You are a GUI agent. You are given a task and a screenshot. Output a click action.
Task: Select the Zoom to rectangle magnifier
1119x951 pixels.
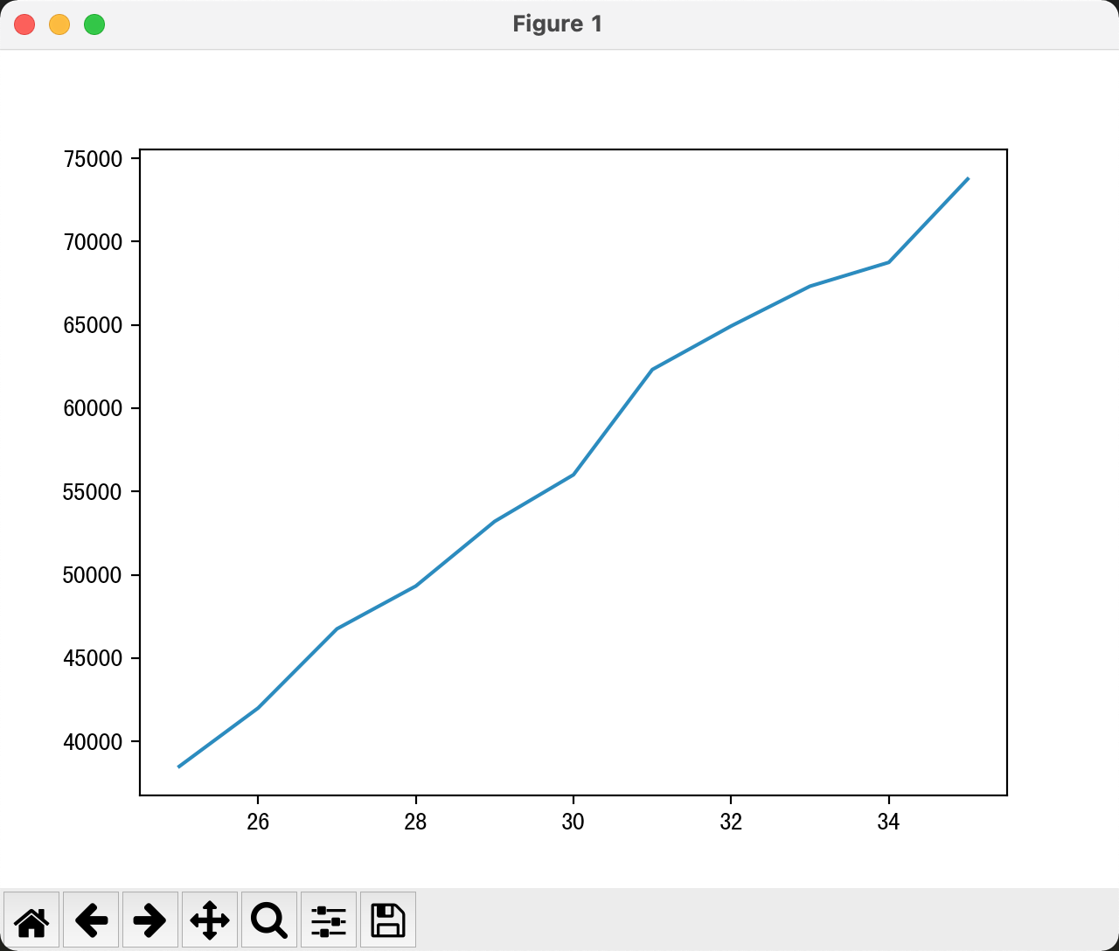[269, 920]
